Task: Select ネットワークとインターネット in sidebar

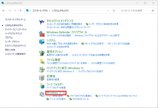Action: click(x=16, y=29)
